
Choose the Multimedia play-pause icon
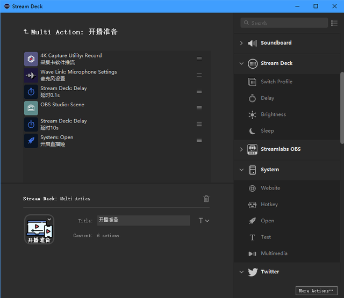[252, 254]
